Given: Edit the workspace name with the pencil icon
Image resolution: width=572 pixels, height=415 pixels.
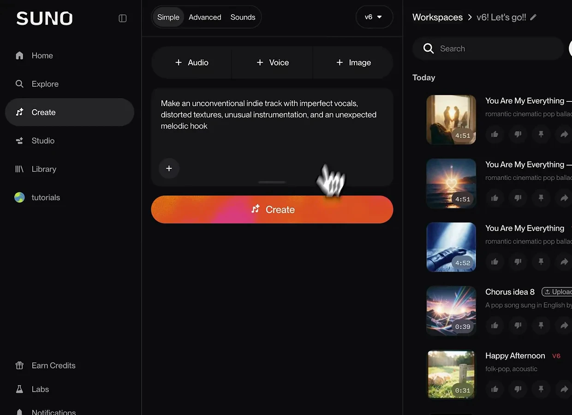Looking at the screenshot, I should click(x=533, y=17).
